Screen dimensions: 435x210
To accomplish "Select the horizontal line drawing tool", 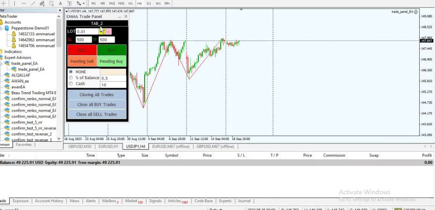I will tap(24, 3).
